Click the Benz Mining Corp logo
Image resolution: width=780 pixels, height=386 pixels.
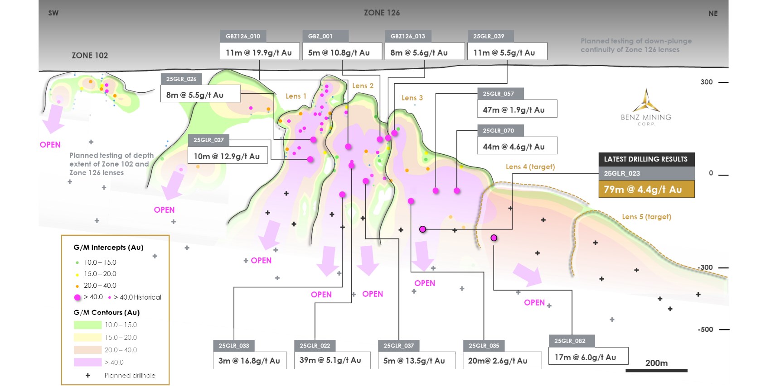click(x=646, y=107)
